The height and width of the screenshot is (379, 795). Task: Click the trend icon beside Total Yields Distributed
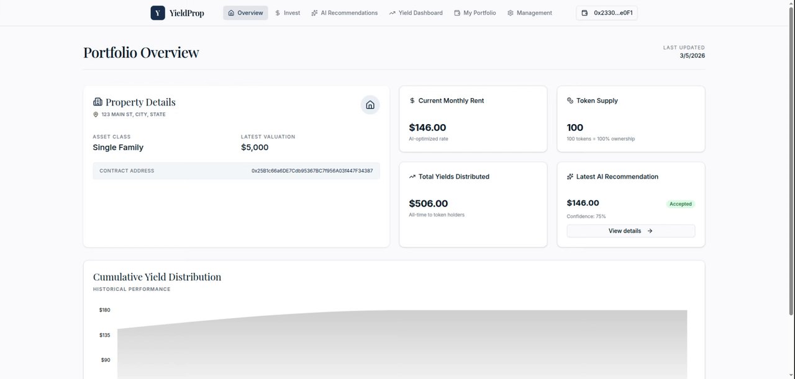(412, 177)
